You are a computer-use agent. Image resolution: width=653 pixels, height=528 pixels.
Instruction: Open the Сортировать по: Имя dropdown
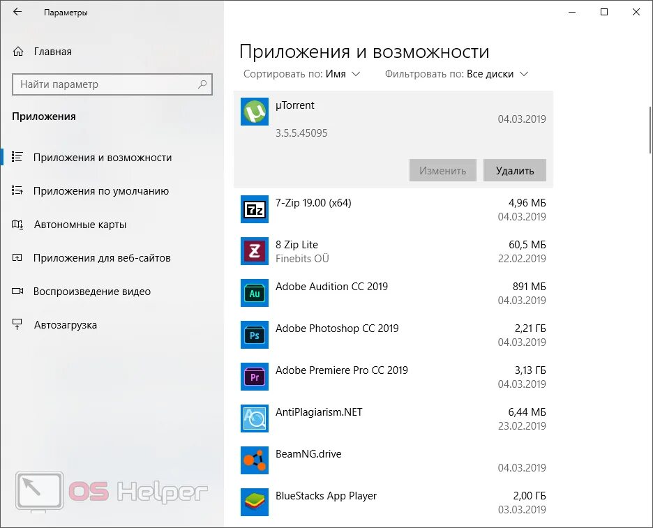301,74
